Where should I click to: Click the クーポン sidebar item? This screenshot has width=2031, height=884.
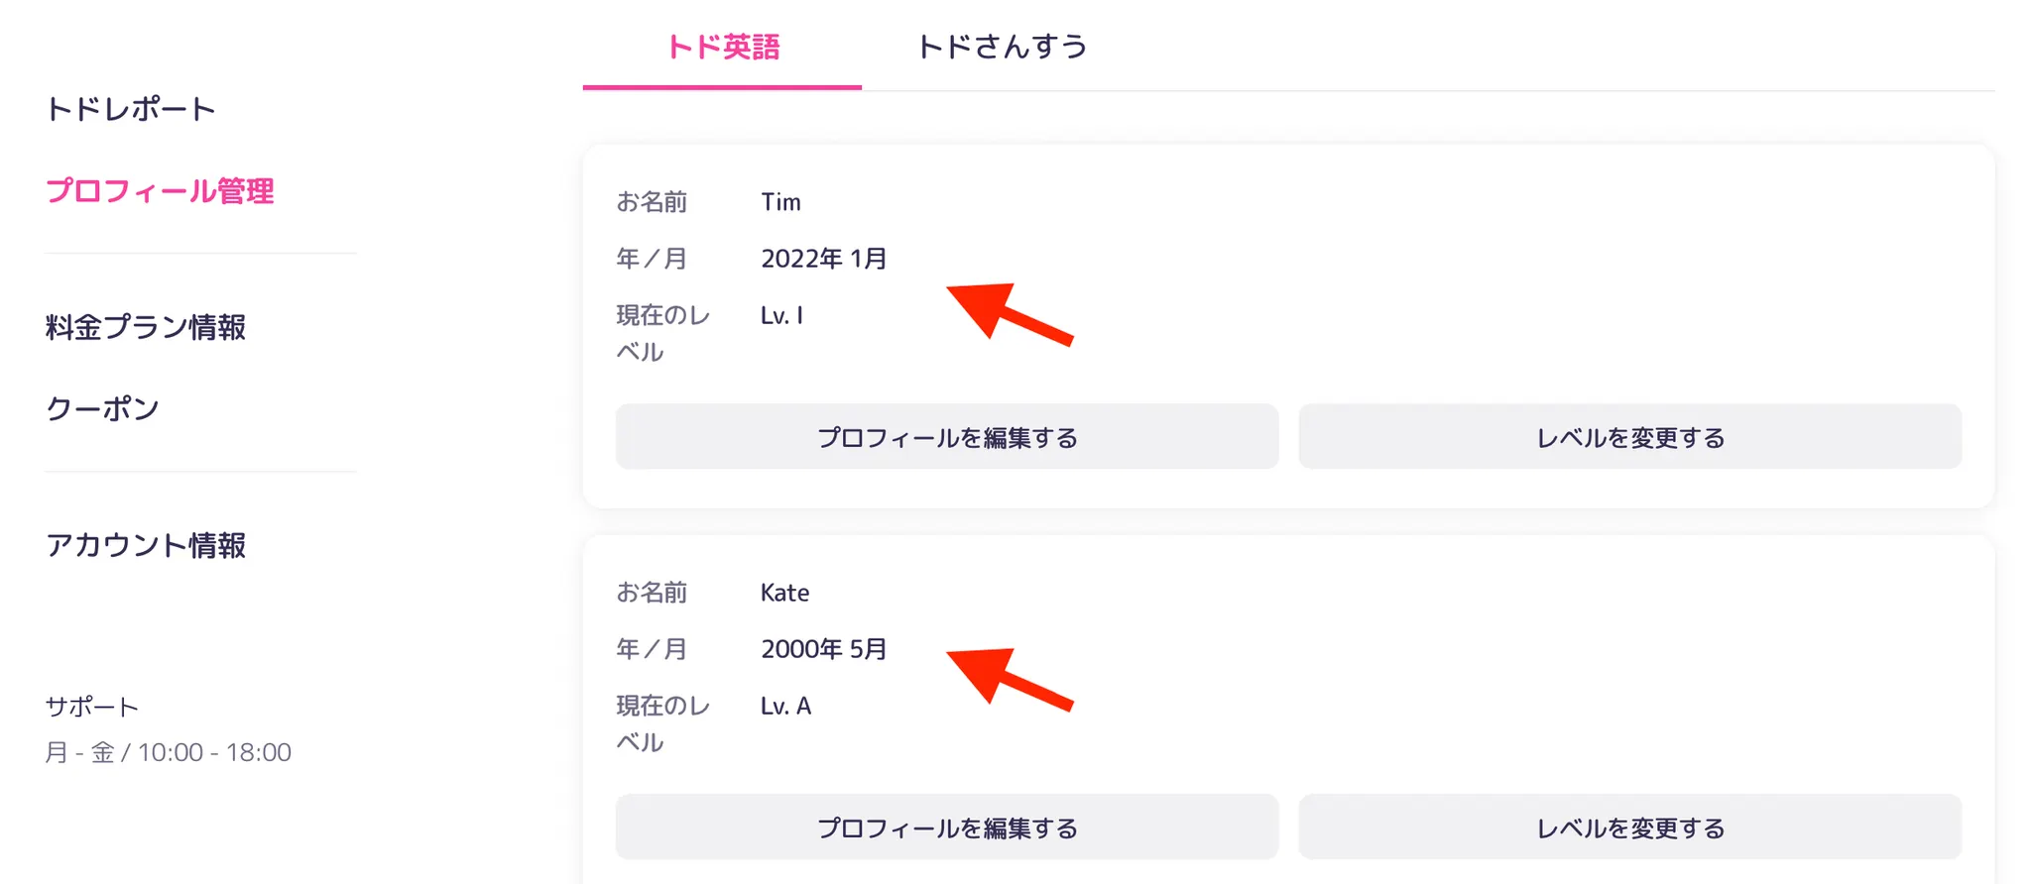tap(102, 408)
